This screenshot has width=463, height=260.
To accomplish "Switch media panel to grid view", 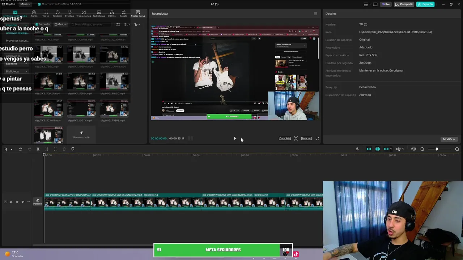I will click(118, 25).
